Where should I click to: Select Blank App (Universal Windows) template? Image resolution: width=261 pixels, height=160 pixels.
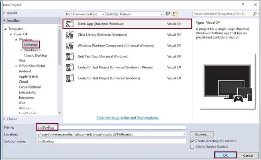127,24
